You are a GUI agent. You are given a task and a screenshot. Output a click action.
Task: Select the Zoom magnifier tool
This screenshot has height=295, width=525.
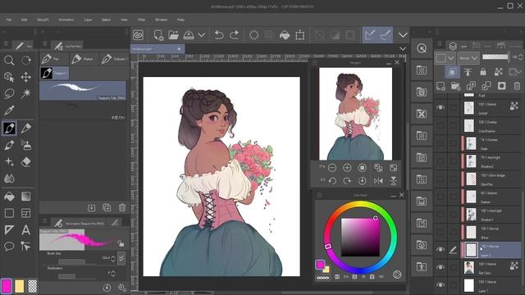pyautogui.click(x=9, y=60)
